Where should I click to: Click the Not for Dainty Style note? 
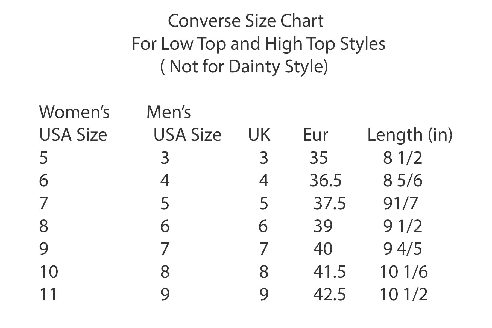point(244,66)
